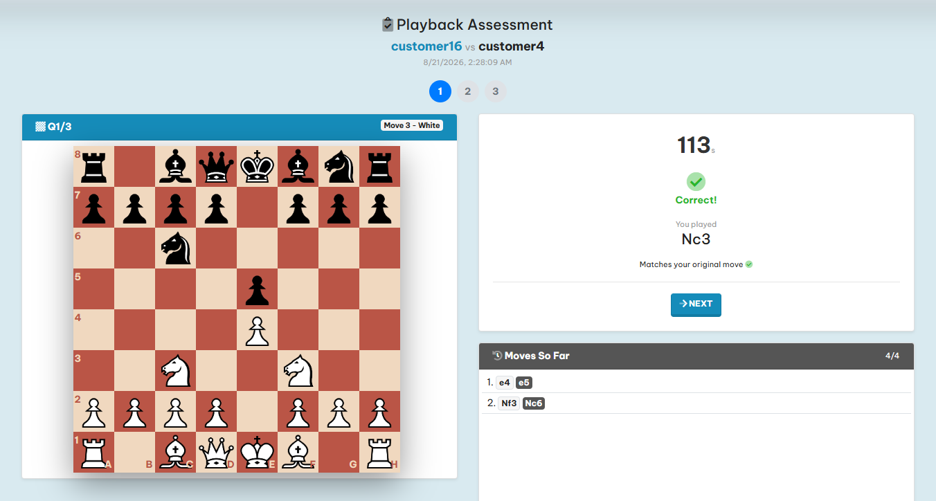Select the black king on e8
The image size is (936, 501).
(257, 166)
